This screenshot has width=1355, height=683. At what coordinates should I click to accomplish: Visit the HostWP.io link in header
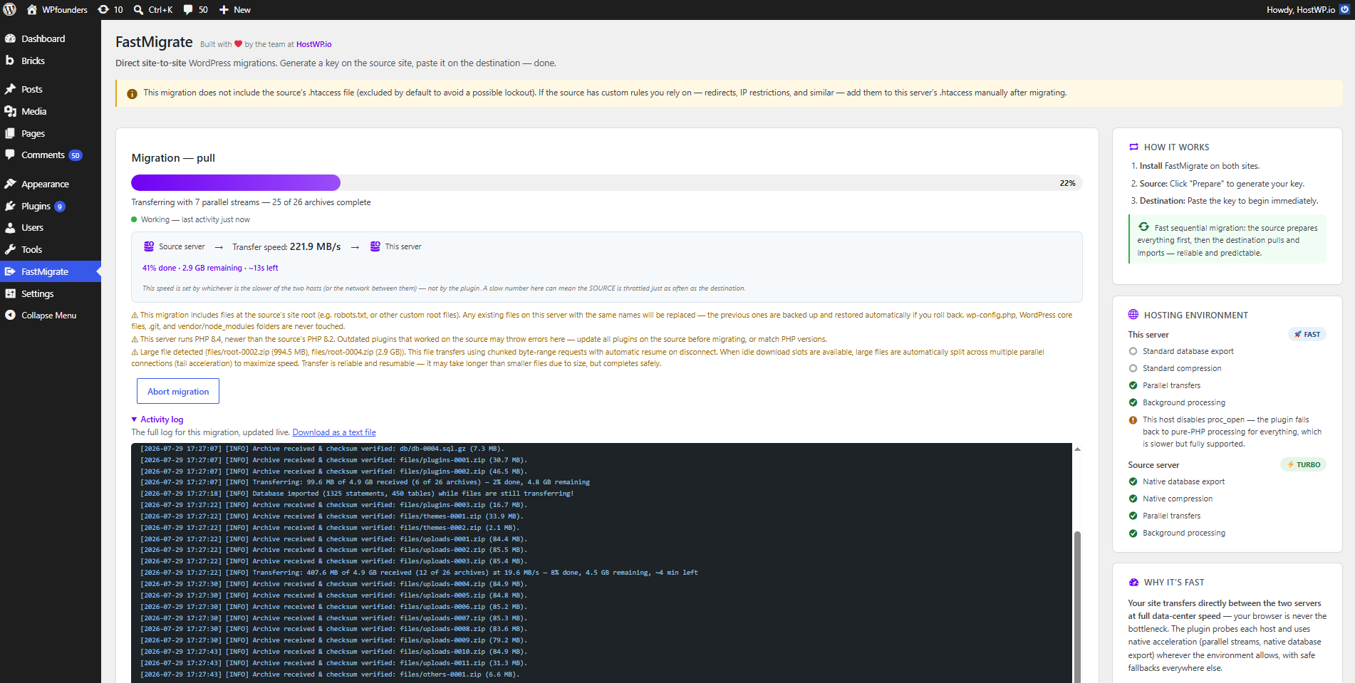click(x=314, y=44)
